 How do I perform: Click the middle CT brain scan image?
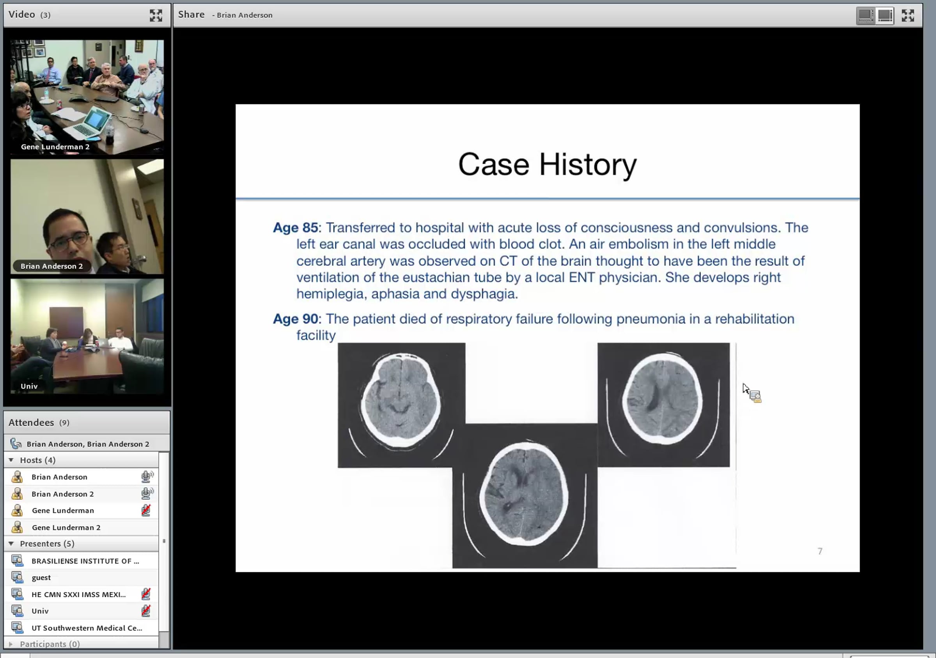pyautogui.click(x=525, y=495)
